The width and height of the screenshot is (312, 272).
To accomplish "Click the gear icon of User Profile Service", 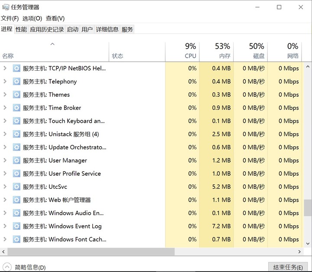I will click(x=16, y=174).
